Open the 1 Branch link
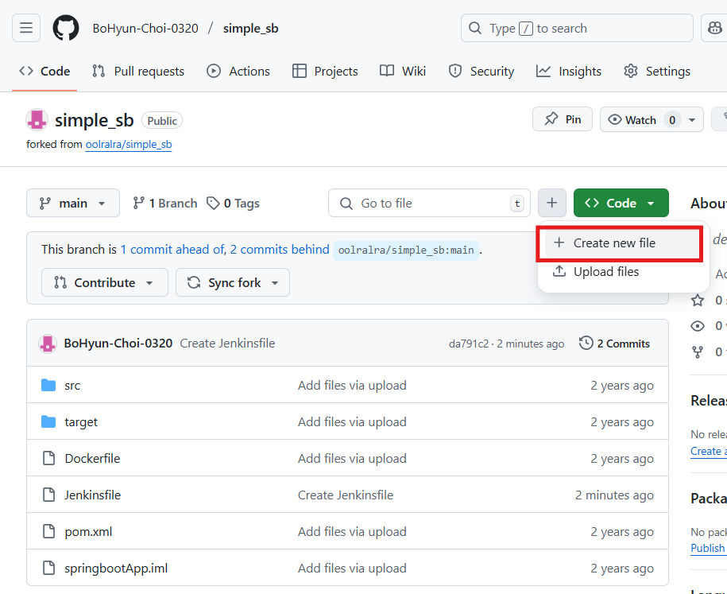Image resolution: width=727 pixels, height=594 pixels. [165, 204]
